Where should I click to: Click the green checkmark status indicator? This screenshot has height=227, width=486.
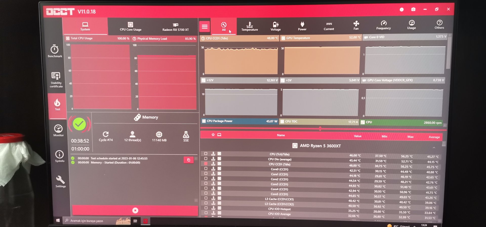(x=79, y=124)
